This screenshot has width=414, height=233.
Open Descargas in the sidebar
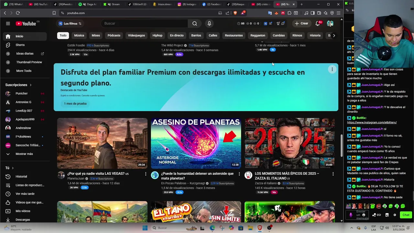pyautogui.click(x=25, y=220)
